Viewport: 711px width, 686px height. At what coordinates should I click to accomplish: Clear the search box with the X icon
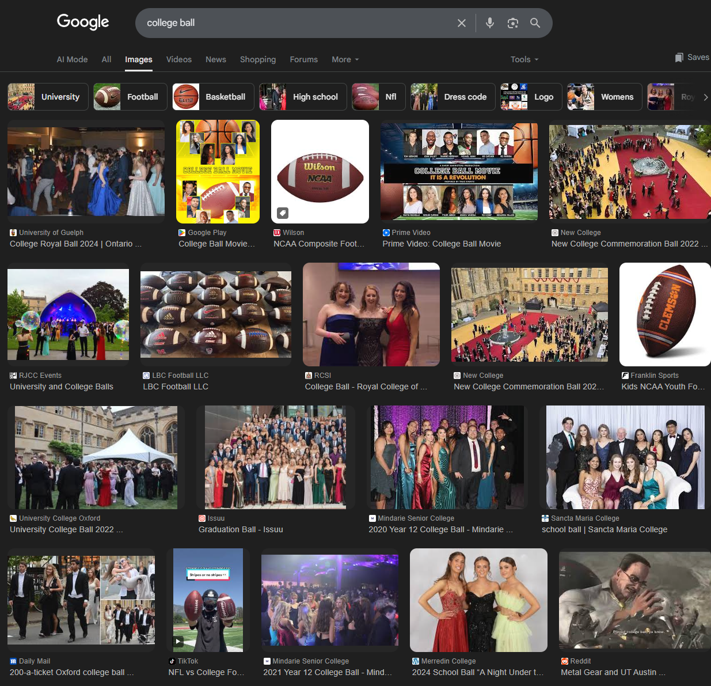pyautogui.click(x=462, y=23)
